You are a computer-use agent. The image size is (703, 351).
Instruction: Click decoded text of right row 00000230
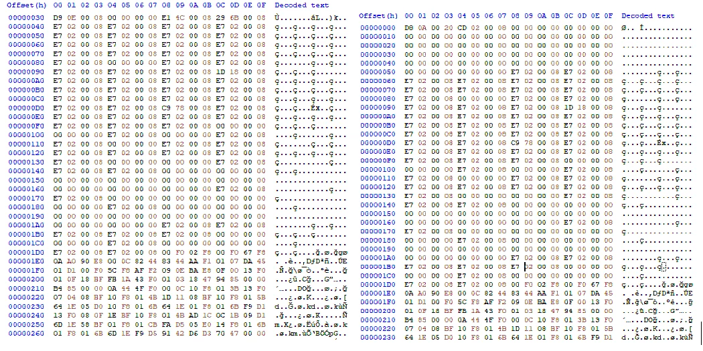657,338
